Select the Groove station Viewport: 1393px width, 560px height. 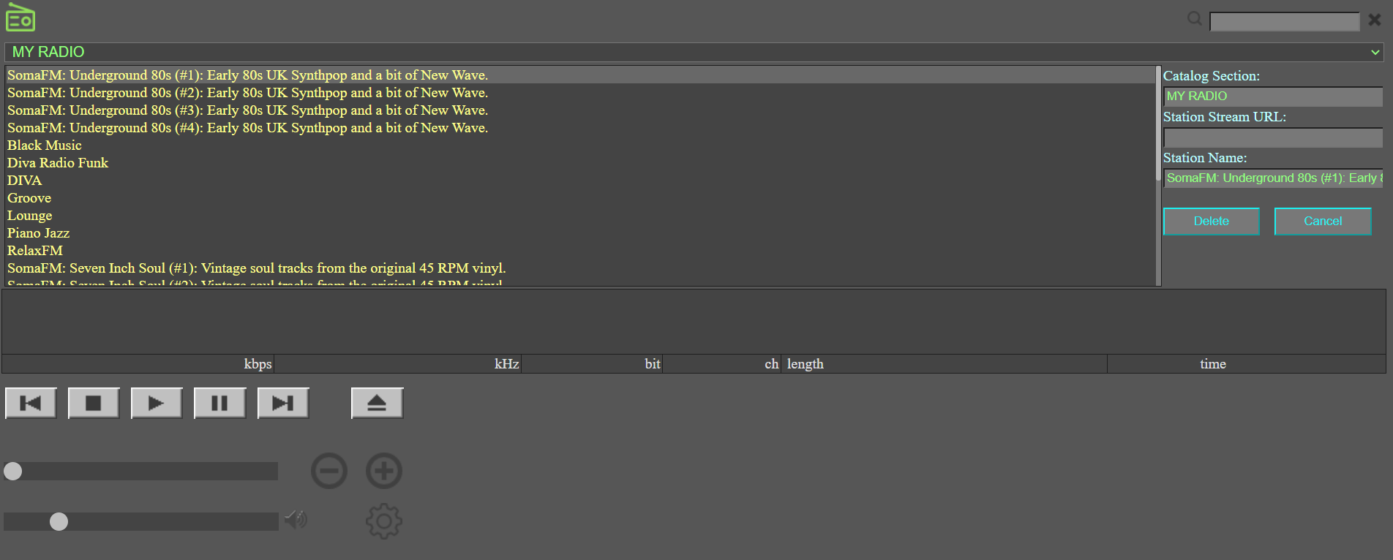pyautogui.click(x=580, y=198)
